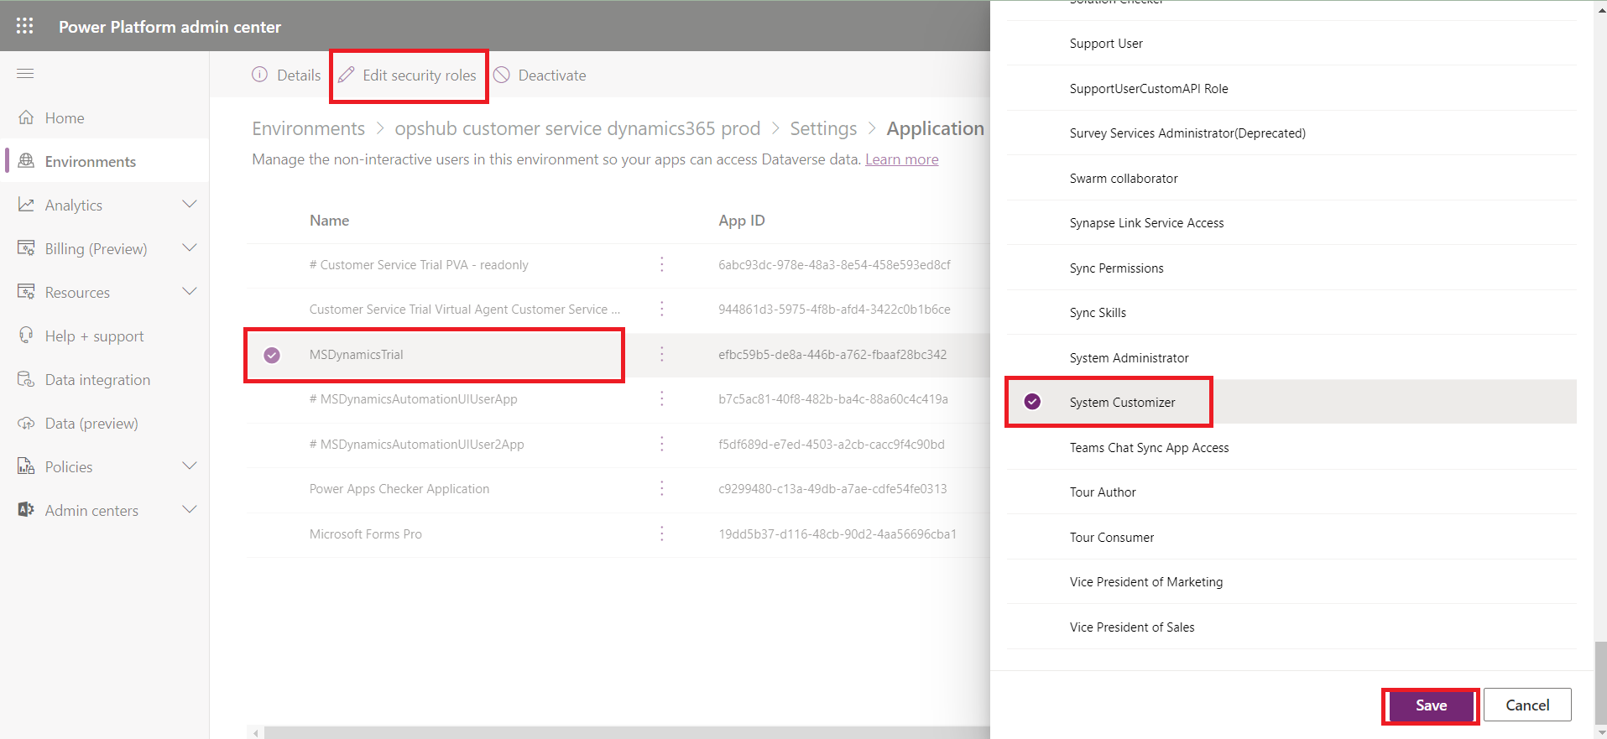The height and width of the screenshot is (739, 1607).
Task: Click the Help + support headset icon
Action: [x=26, y=336]
